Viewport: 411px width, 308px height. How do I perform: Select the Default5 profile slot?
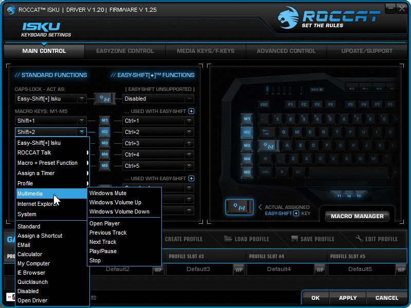tap(360, 269)
